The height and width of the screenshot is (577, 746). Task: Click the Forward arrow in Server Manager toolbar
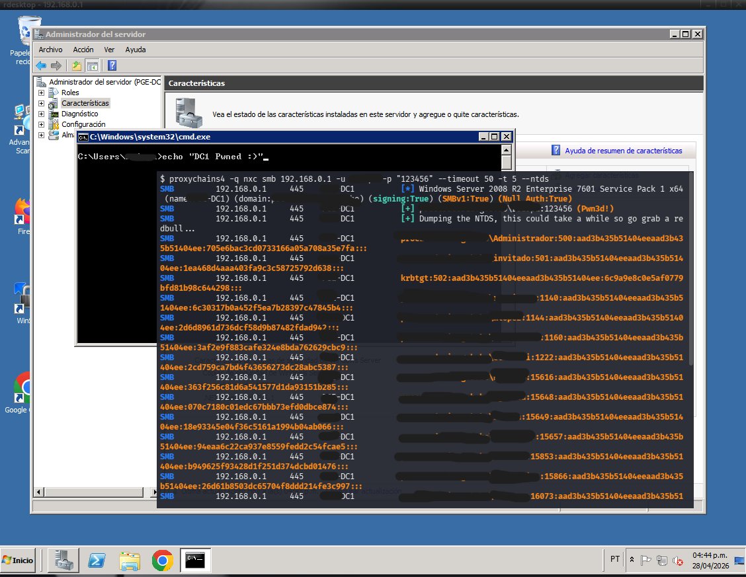point(56,65)
